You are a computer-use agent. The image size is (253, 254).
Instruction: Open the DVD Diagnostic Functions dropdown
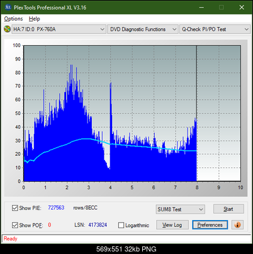(143, 30)
